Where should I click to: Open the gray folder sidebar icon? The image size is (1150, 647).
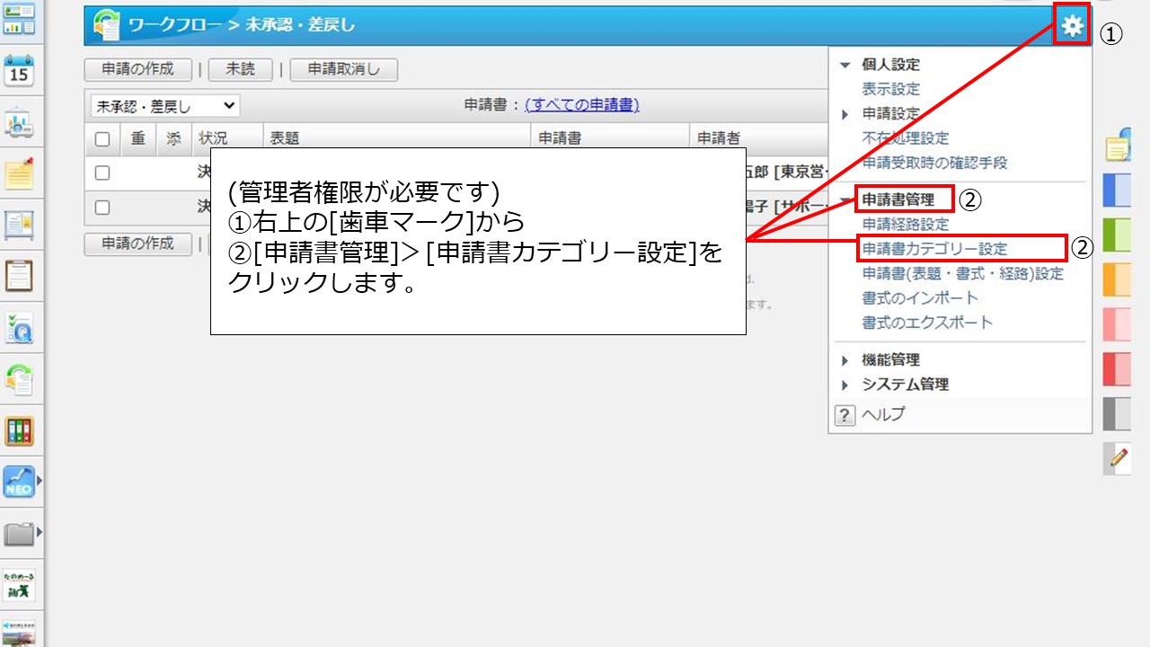19,534
